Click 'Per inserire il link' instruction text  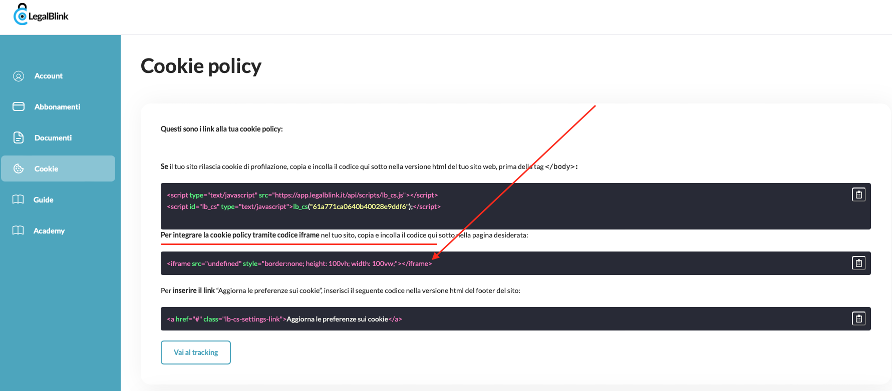(341, 290)
